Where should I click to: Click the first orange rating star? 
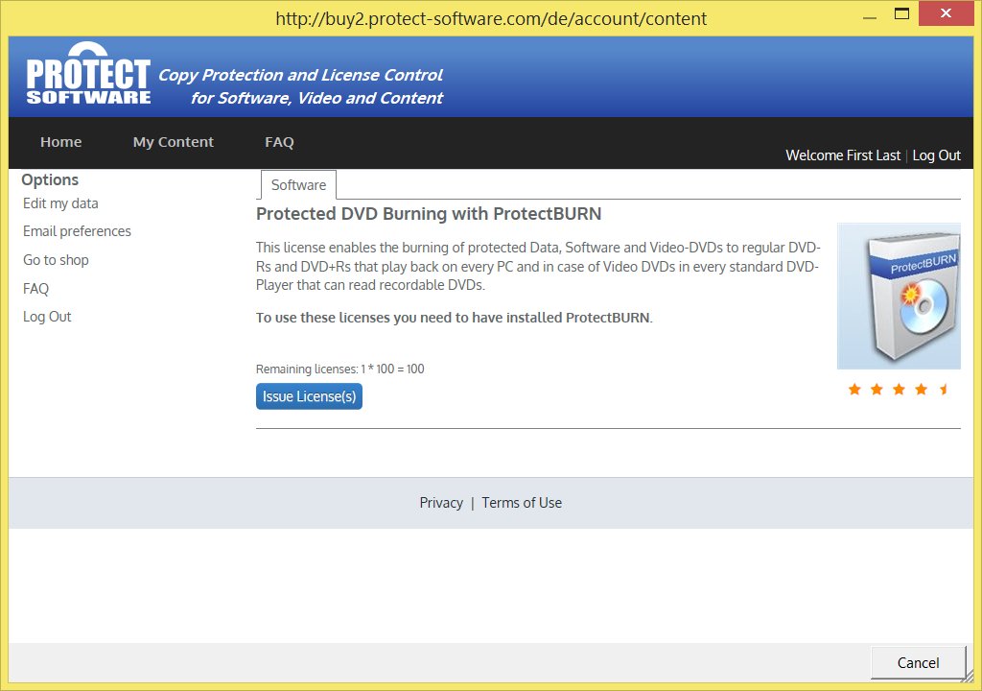(x=854, y=389)
